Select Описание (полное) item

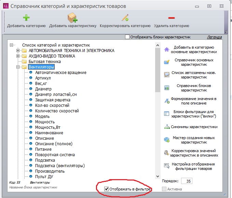pyautogui.click(x=54, y=144)
